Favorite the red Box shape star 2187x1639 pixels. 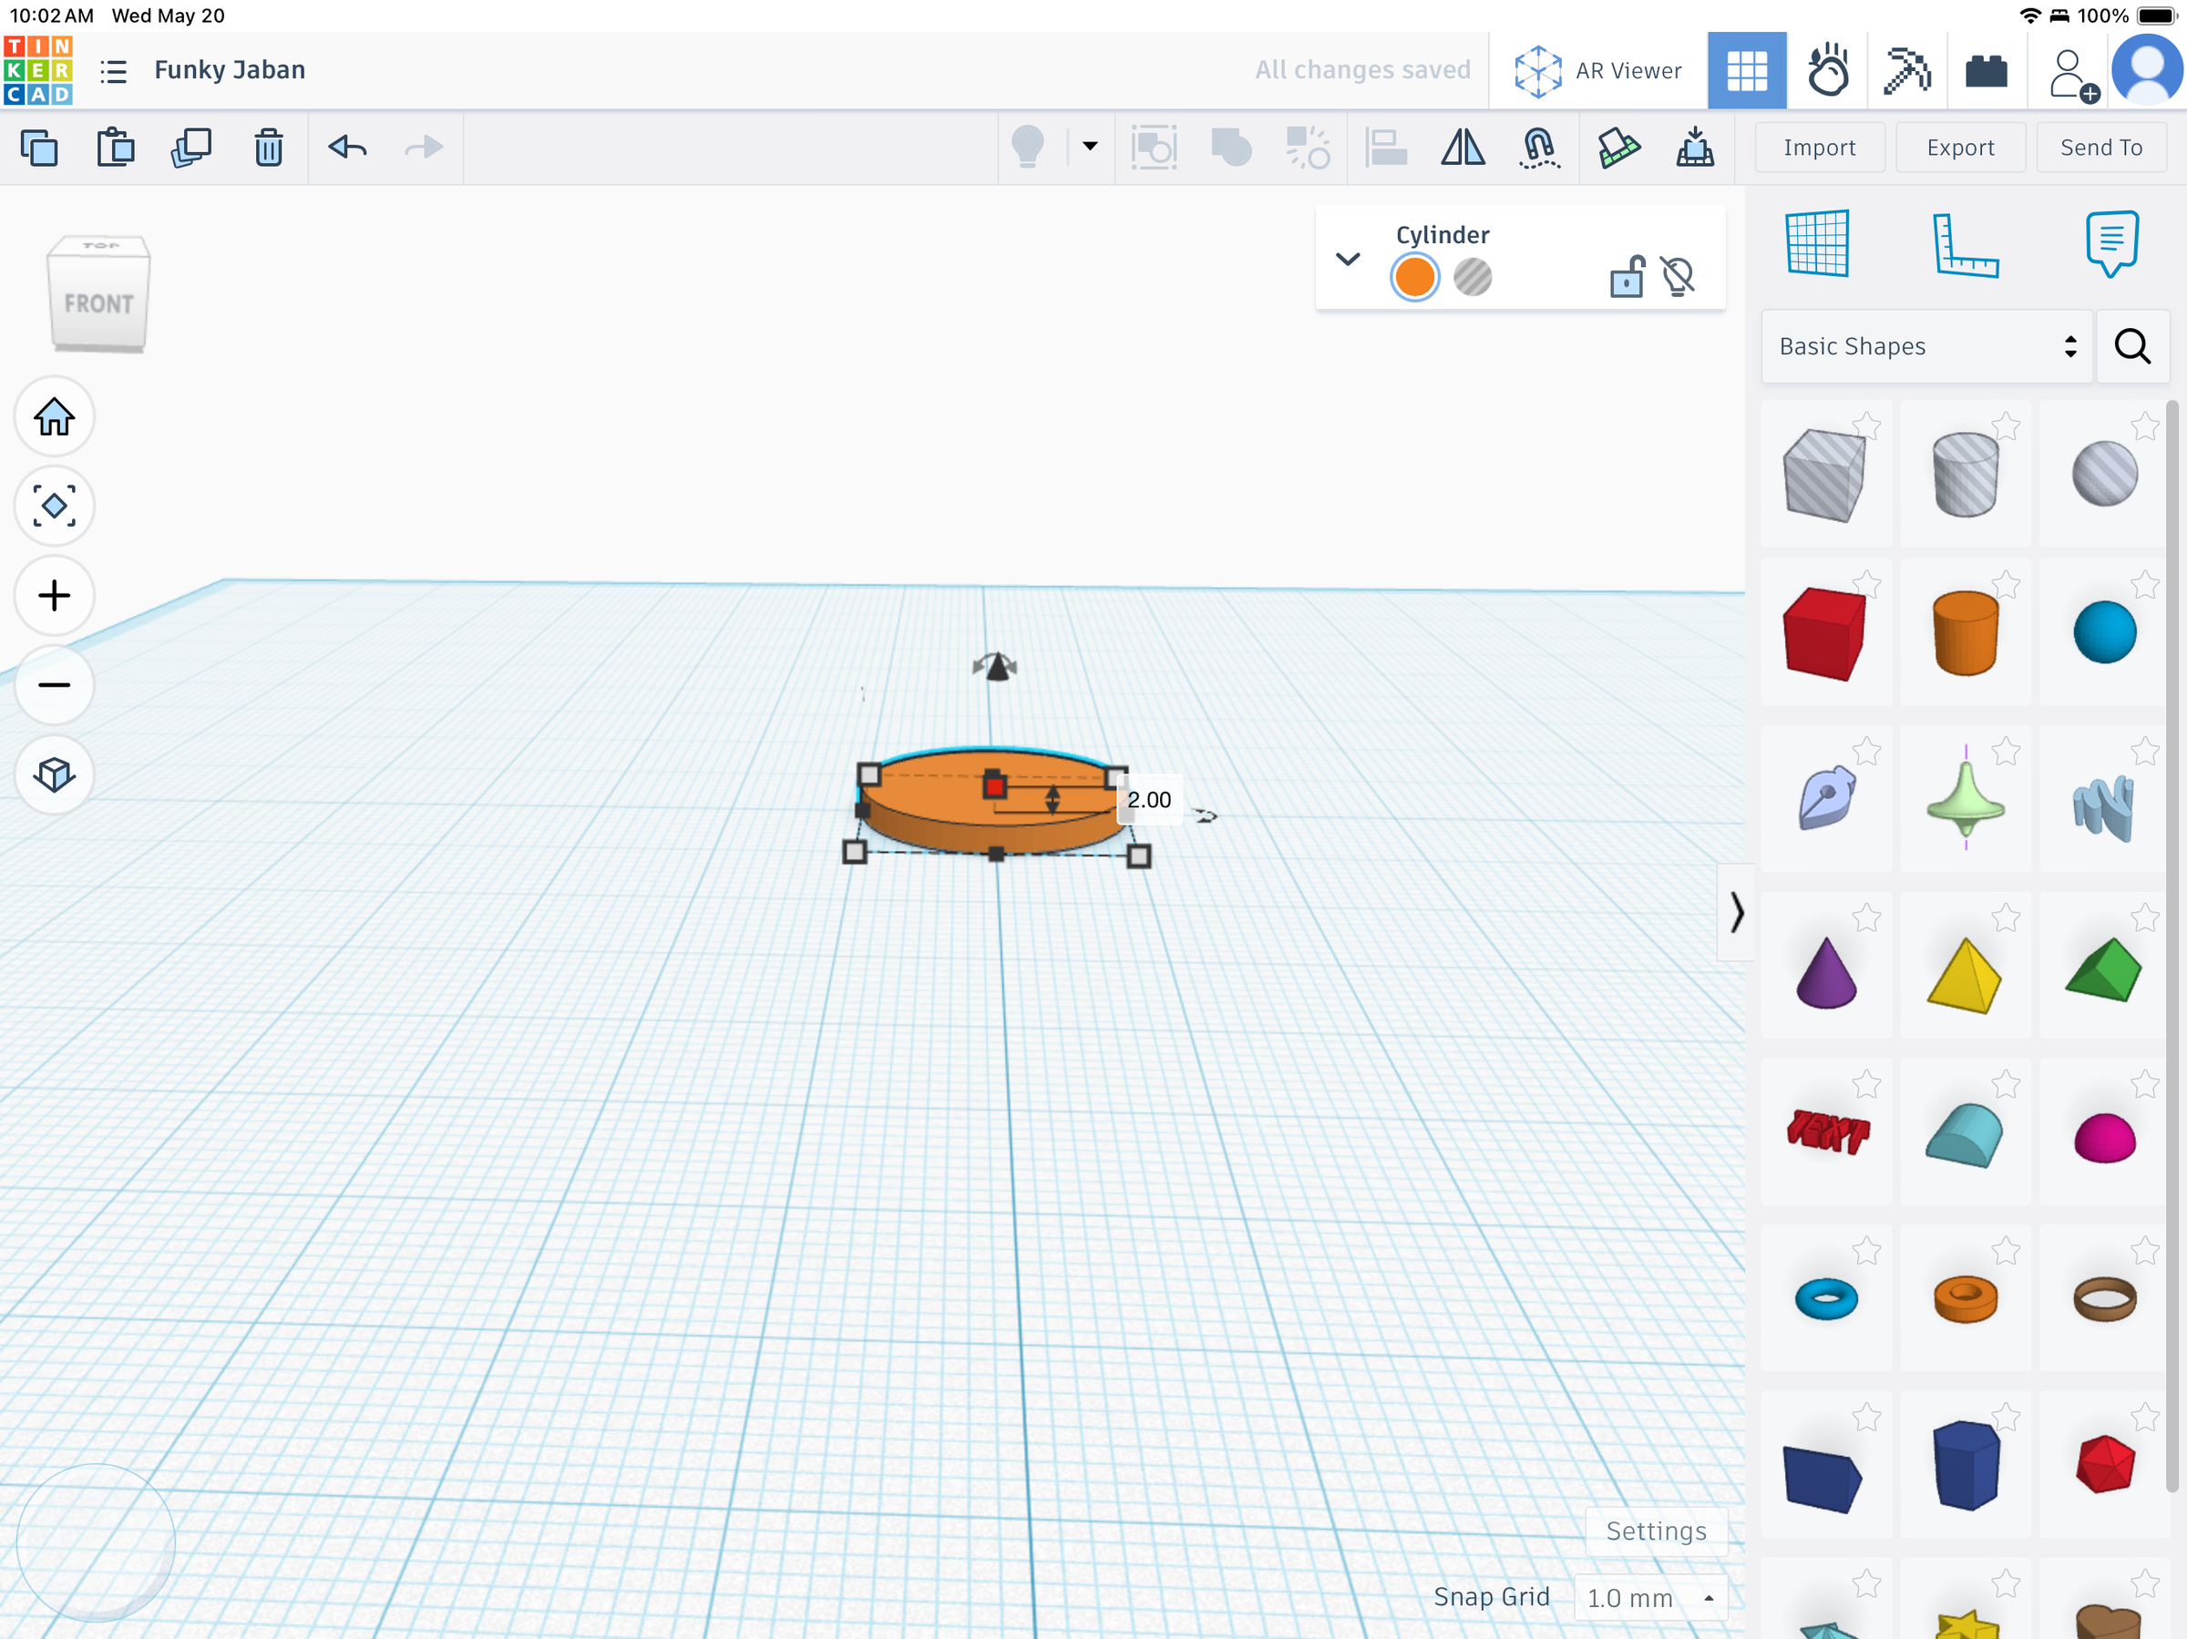[1866, 585]
